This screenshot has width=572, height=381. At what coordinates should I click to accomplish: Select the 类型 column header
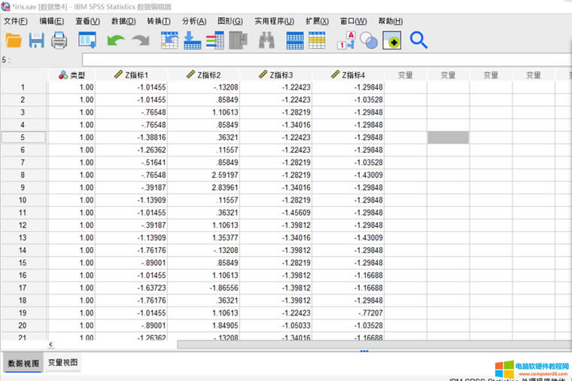tap(71, 75)
